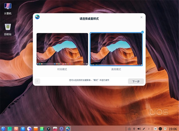Click the welcome app icon in taskbar

pyautogui.click(x=68, y=129)
